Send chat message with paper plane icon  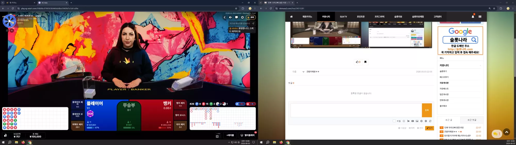click(253, 23)
